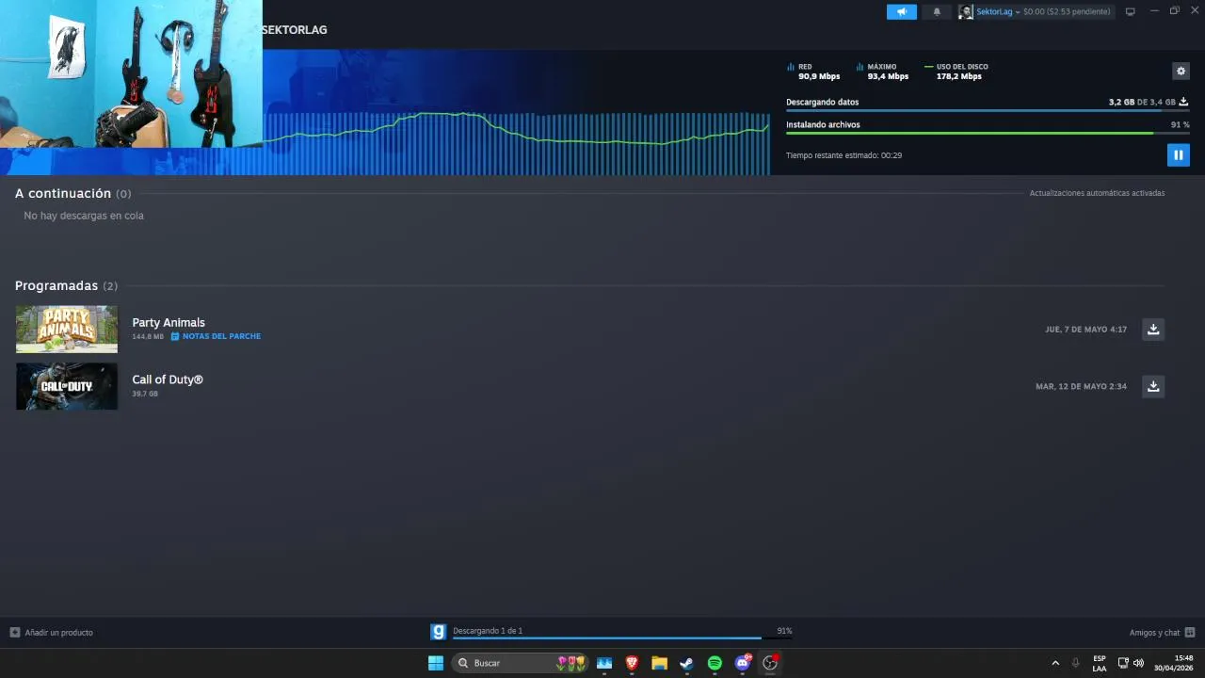Click the SEKTORLAG tab in the header

(295, 30)
